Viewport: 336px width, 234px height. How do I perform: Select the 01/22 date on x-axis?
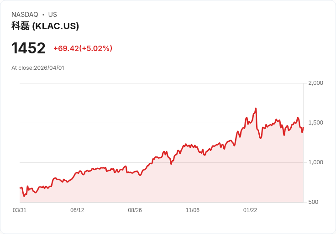point(250,210)
